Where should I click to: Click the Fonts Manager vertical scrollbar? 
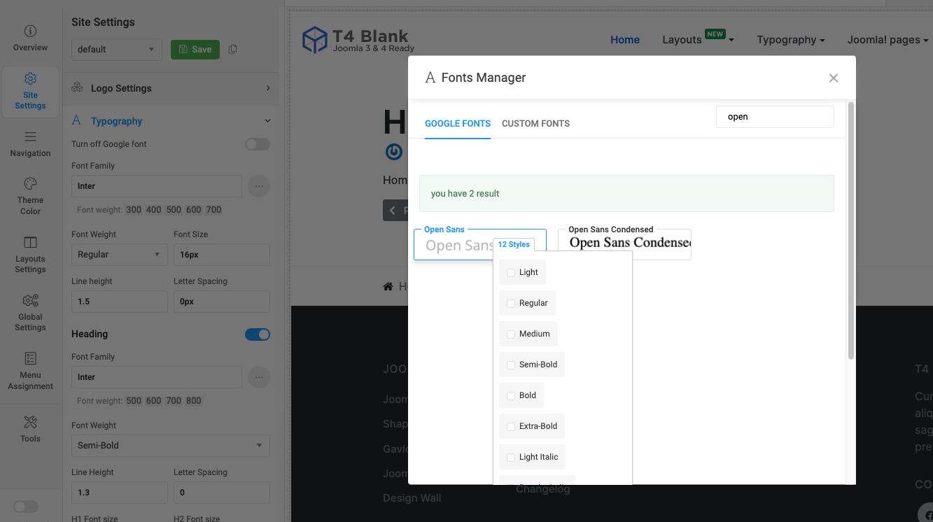click(x=851, y=231)
